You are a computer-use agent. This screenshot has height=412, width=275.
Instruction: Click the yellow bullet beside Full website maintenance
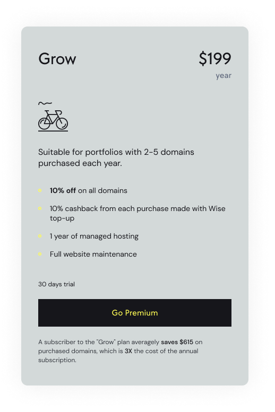[40, 254]
